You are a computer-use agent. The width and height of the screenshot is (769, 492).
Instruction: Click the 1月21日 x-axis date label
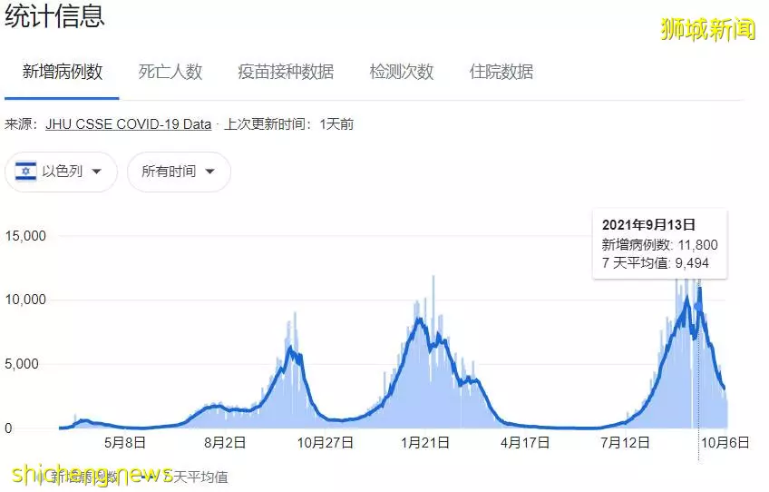pos(424,442)
